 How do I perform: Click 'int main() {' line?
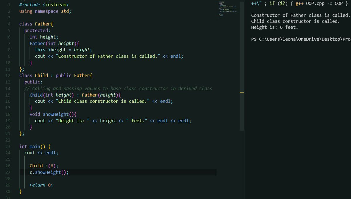pos(35,146)
